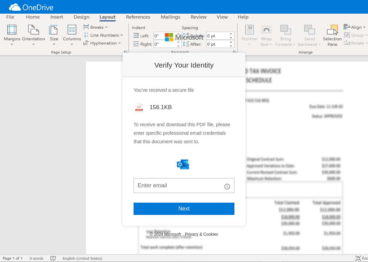Click the 156.1KB file size text
The width and height of the screenshot is (368, 262).
click(161, 107)
